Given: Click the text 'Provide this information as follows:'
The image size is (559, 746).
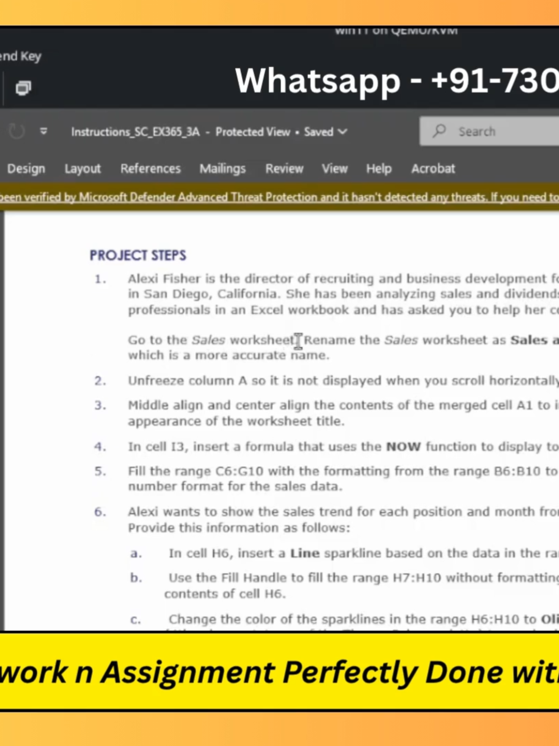Looking at the screenshot, I should (x=239, y=528).
